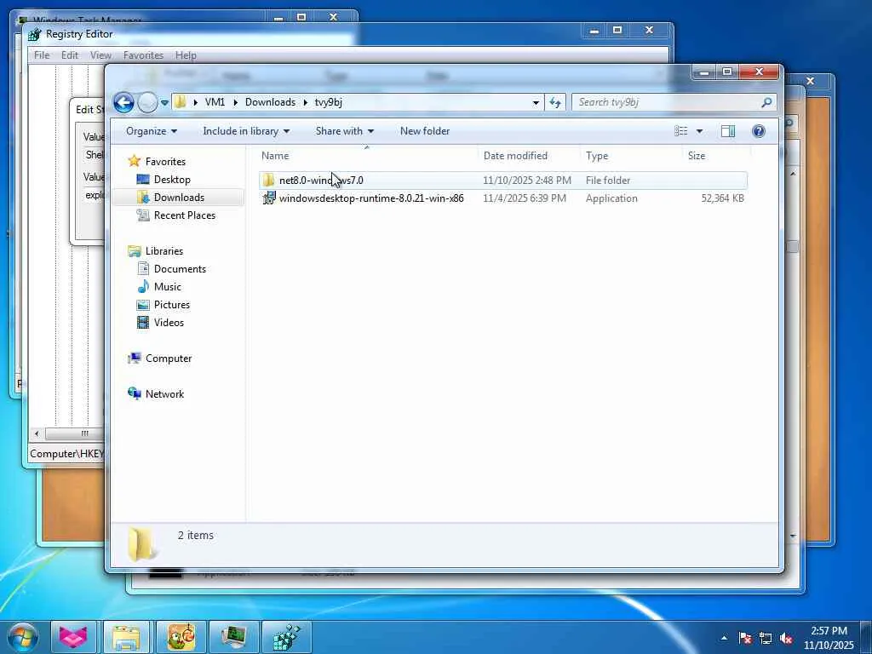Click the refresh button beside the address bar
This screenshot has width=872, height=654.
pos(555,102)
